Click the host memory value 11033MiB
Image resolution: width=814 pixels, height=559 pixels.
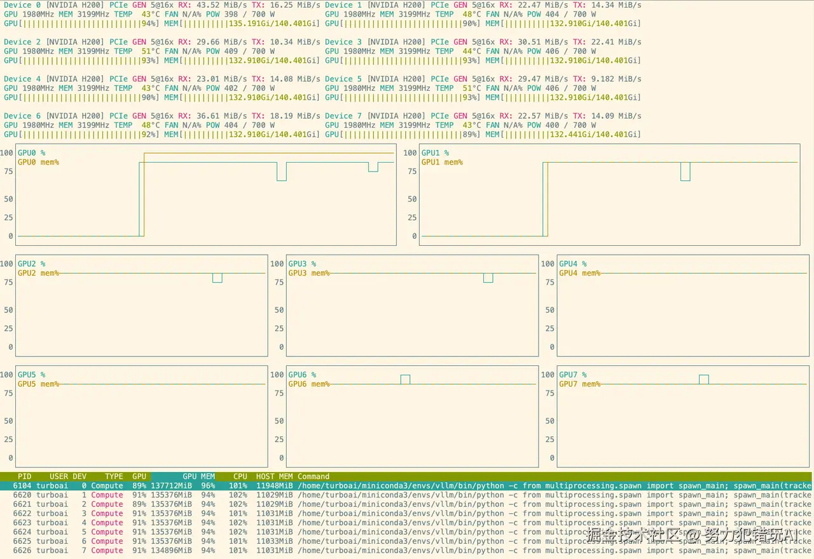coord(274,541)
